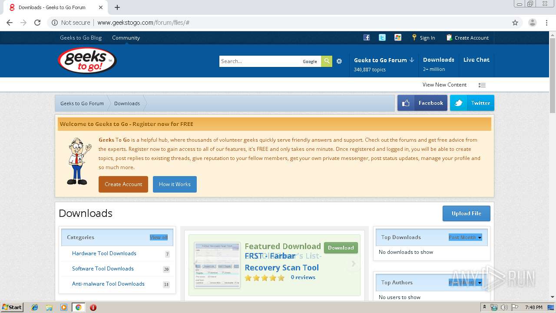Select the Community menu item
556x313 pixels.
click(126, 38)
